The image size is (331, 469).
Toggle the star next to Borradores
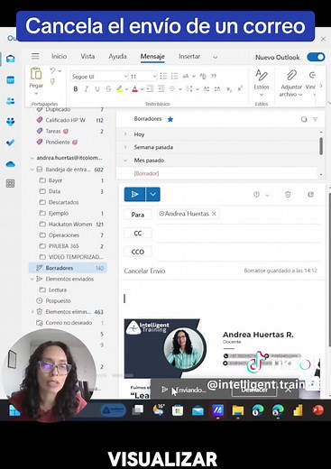pyautogui.click(x=170, y=119)
